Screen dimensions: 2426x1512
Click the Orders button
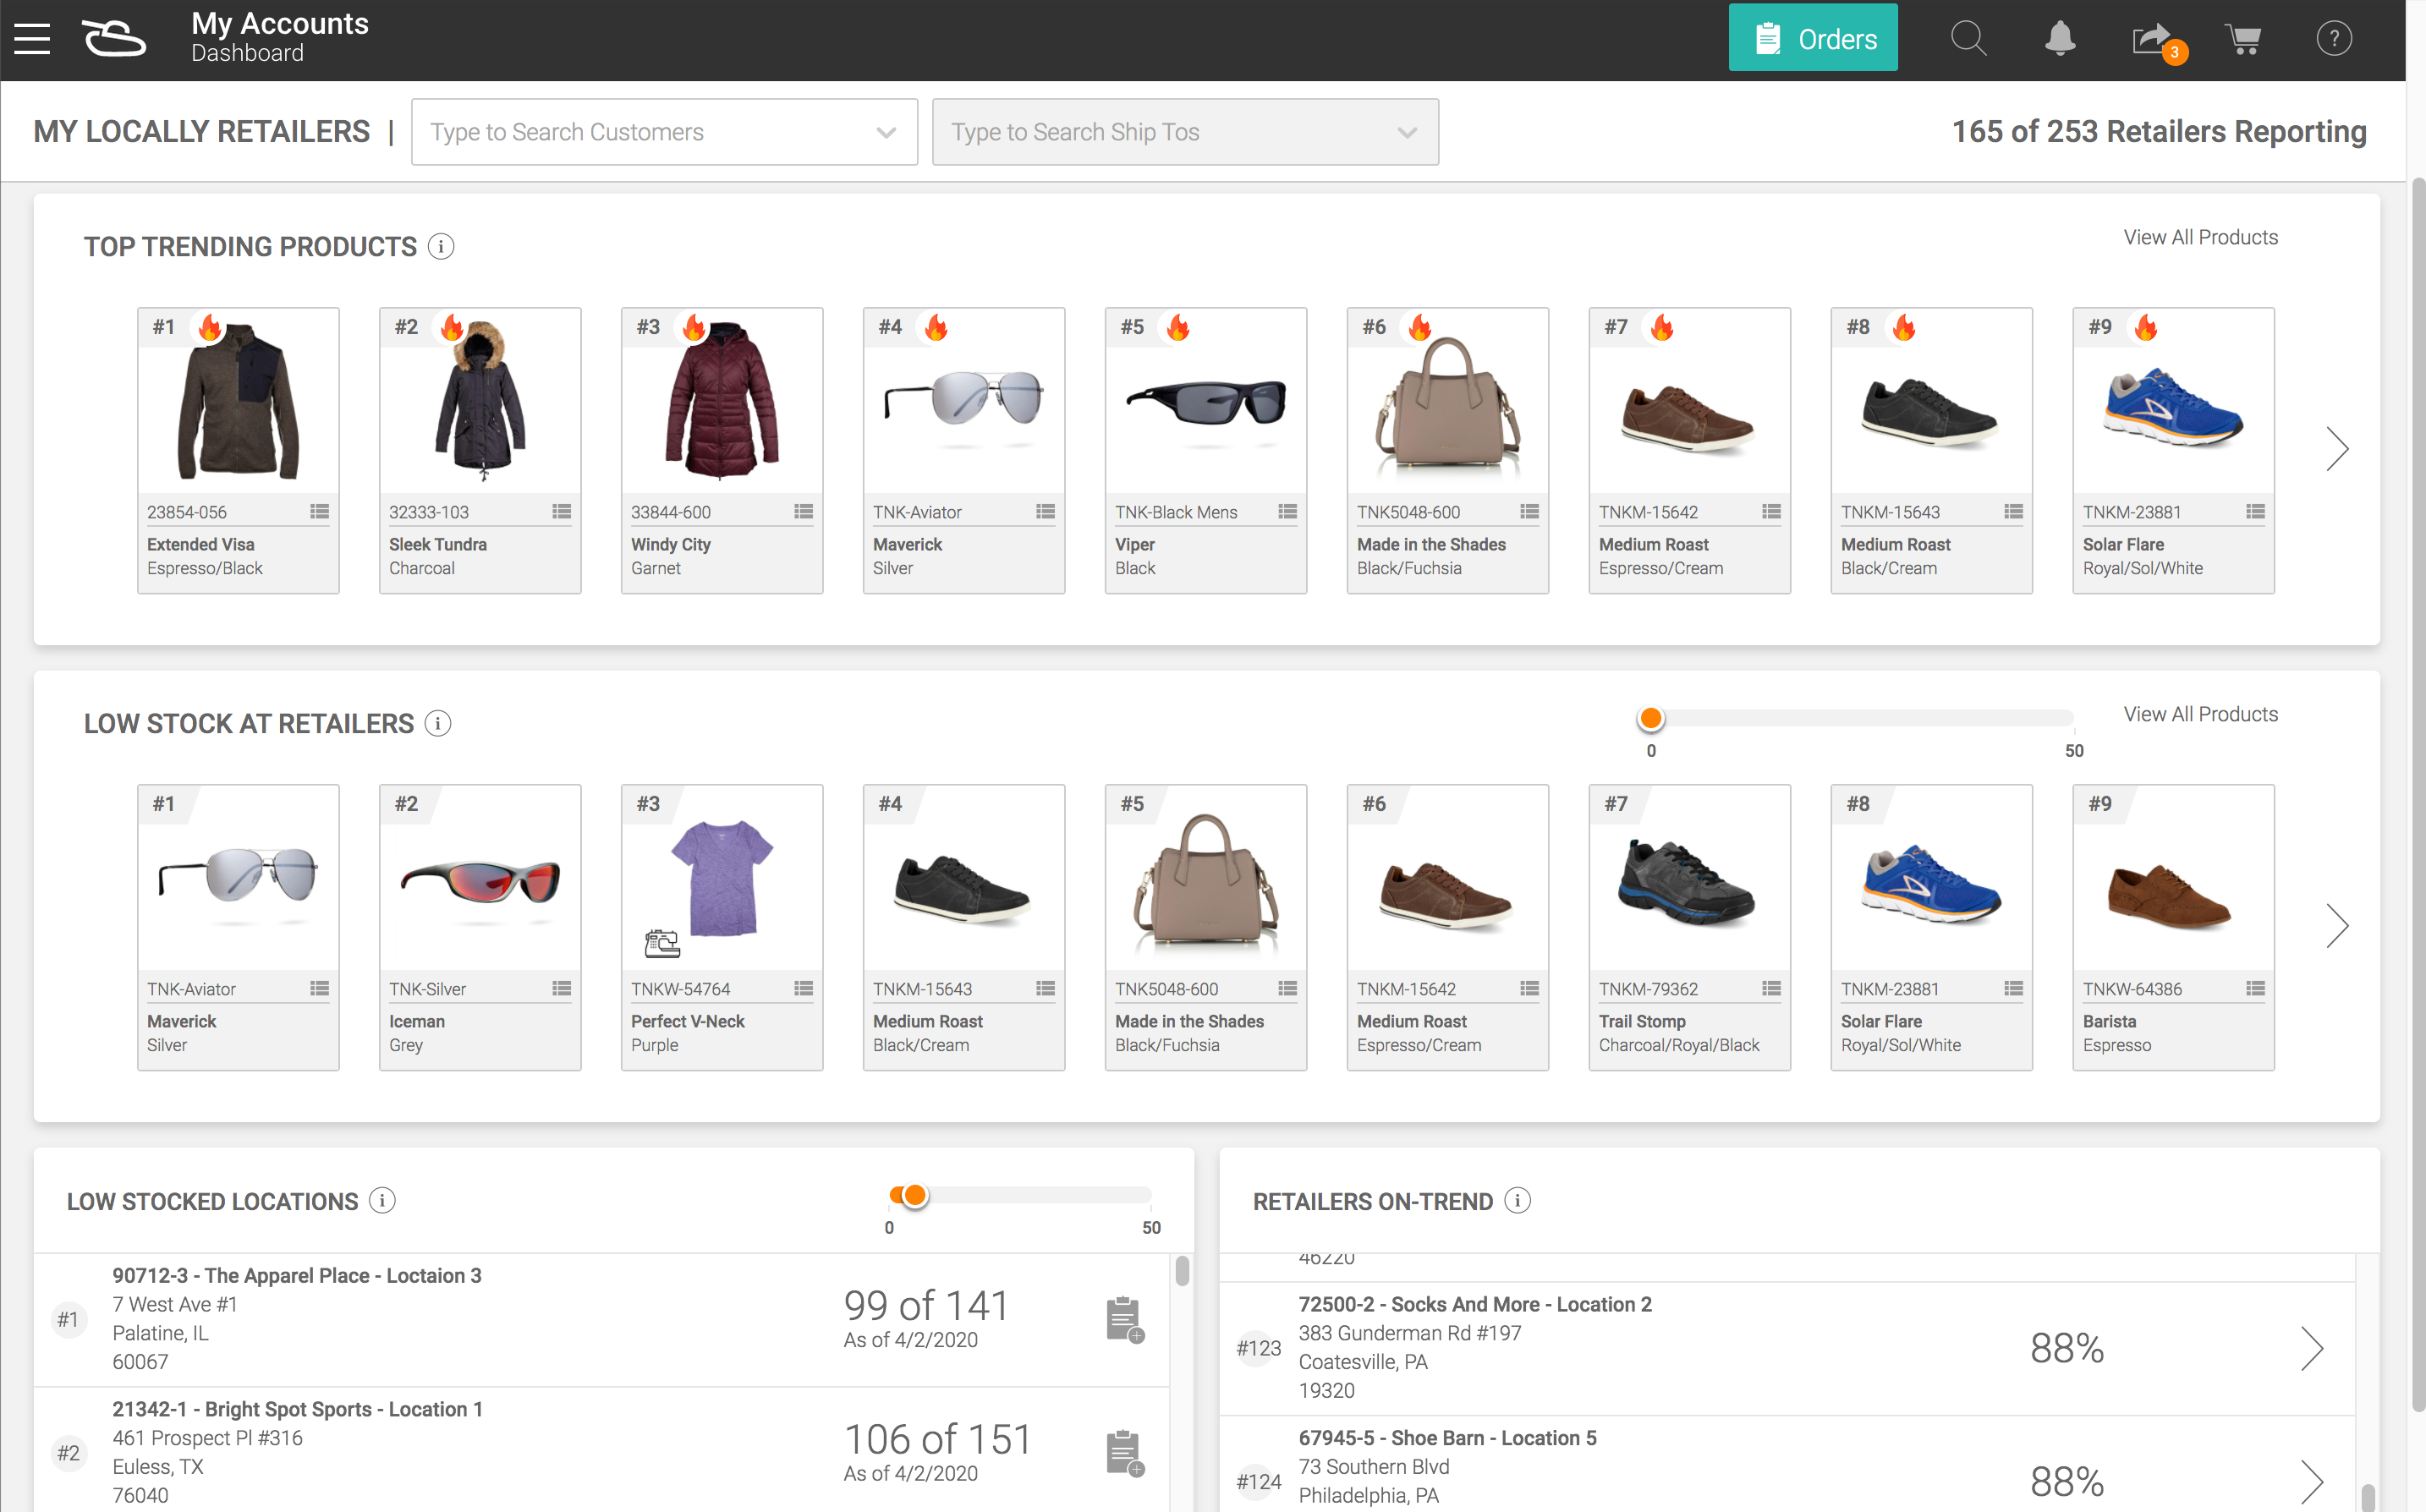(1812, 38)
